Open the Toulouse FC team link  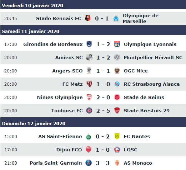(67, 110)
